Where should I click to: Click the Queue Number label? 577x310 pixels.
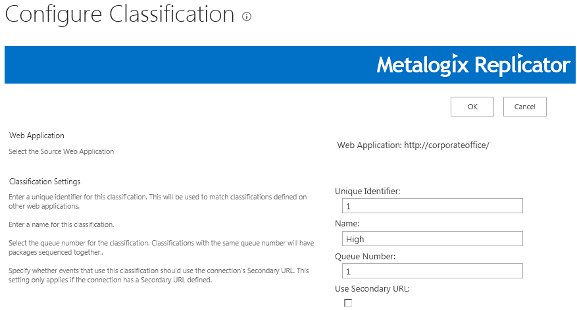(364, 256)
